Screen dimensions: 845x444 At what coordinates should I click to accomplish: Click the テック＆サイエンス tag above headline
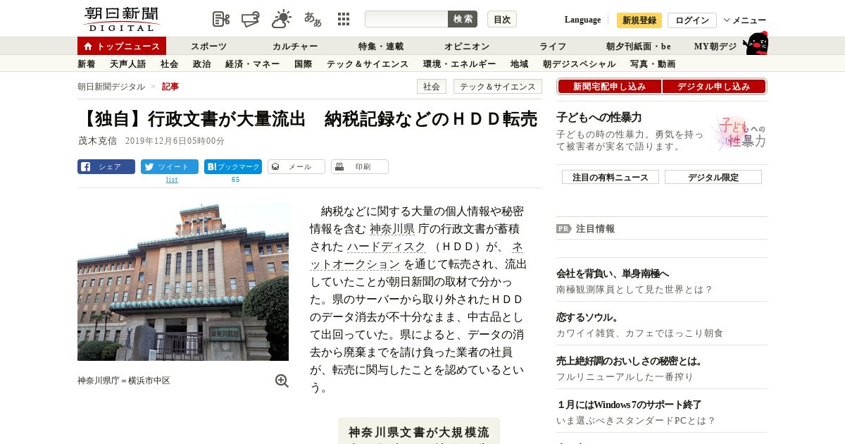coord(498,87)
